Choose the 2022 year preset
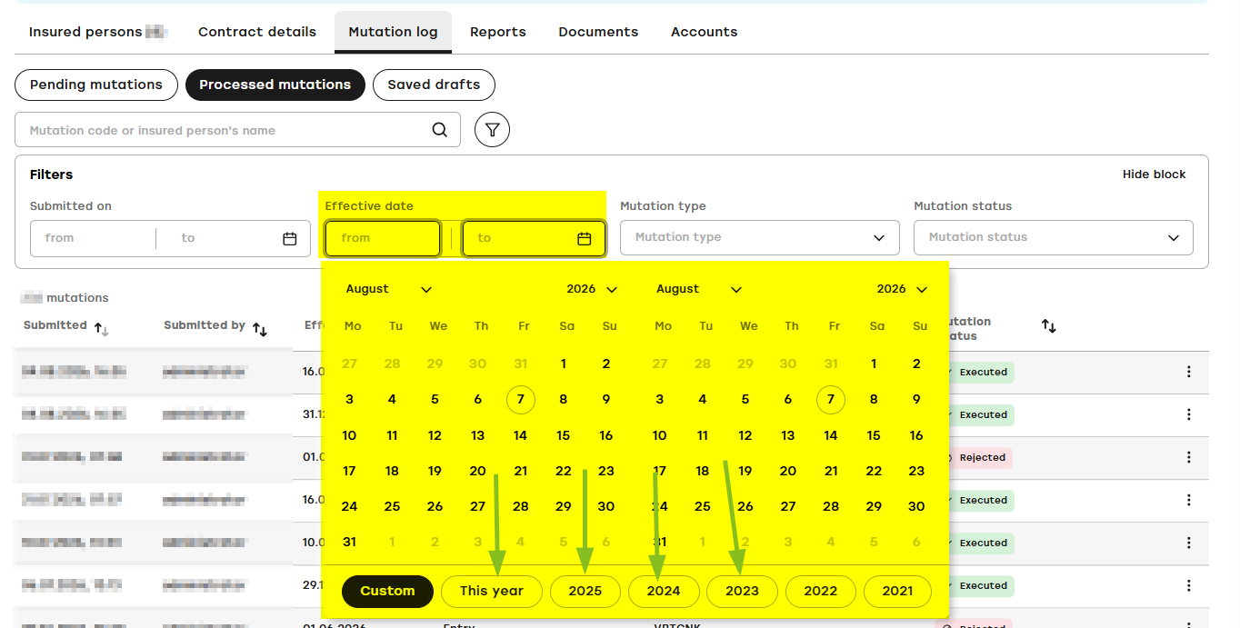 [821, 591]
